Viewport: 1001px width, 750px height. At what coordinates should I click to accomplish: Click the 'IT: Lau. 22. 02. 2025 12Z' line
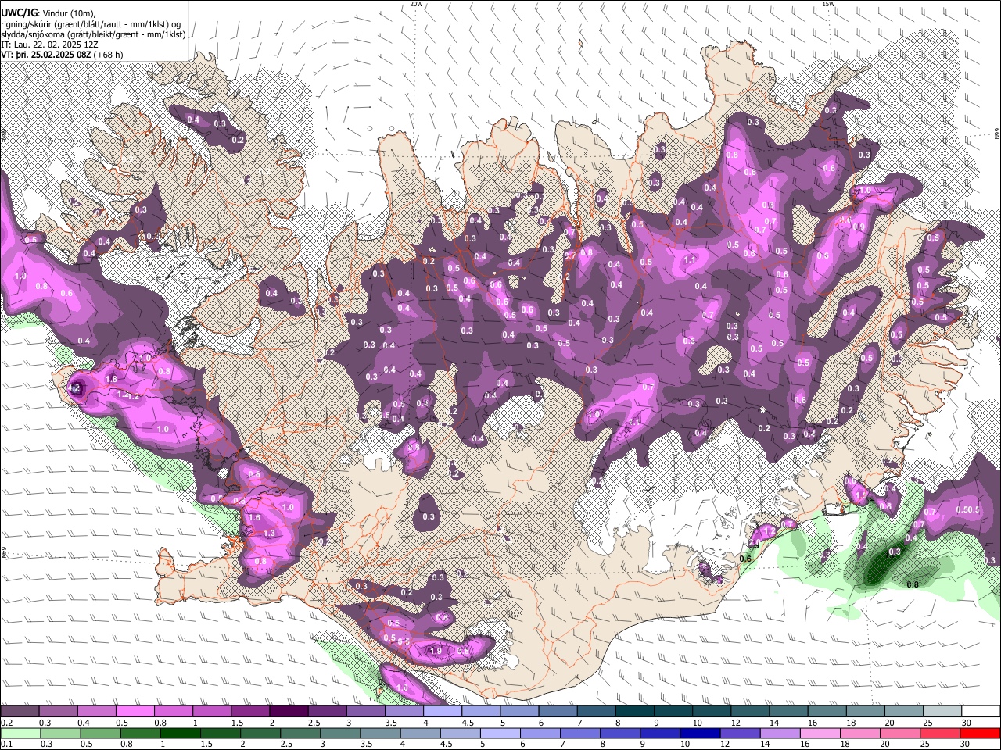[x=49, y=45]
